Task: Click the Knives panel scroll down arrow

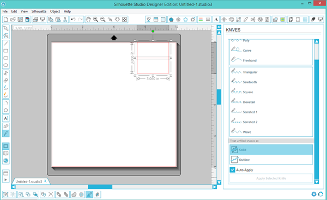Action: click(x=317, y=182)
